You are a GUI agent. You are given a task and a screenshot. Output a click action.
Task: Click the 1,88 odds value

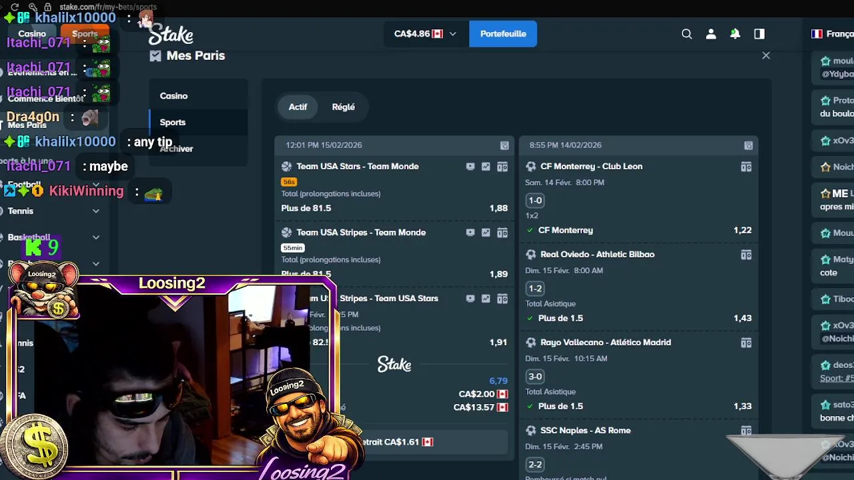498,208
